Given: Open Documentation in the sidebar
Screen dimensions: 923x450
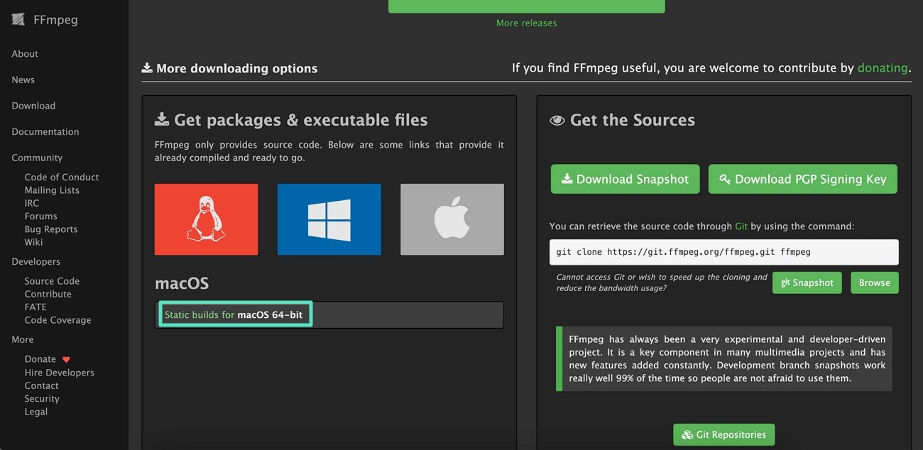Looking at the screenshot, I should [45, 132].
